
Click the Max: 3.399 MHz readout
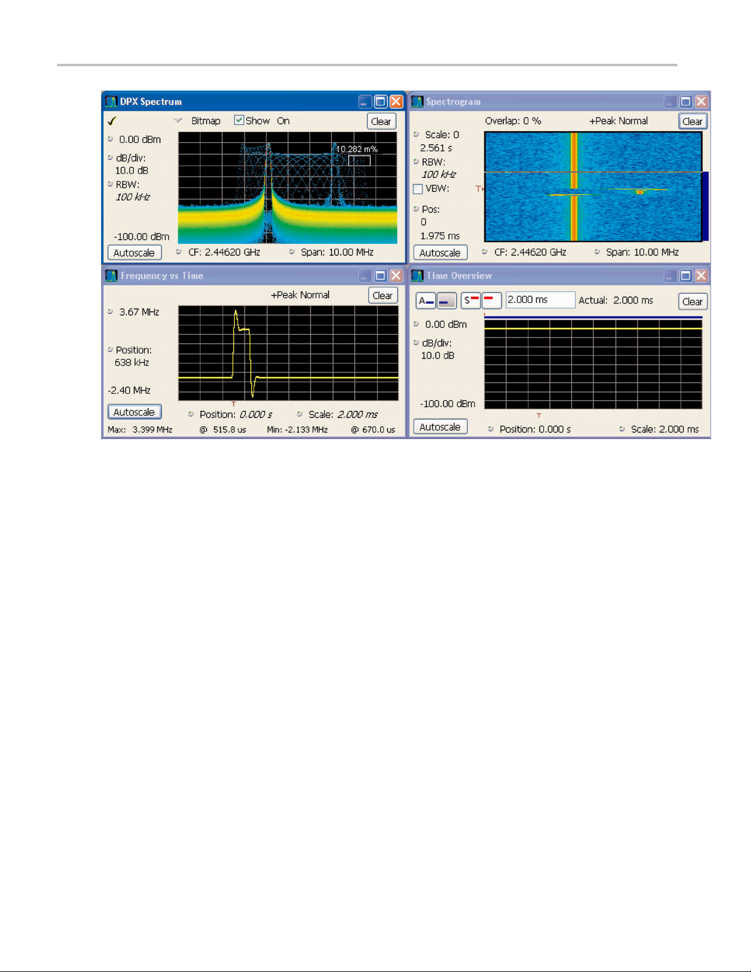point(140,430)
